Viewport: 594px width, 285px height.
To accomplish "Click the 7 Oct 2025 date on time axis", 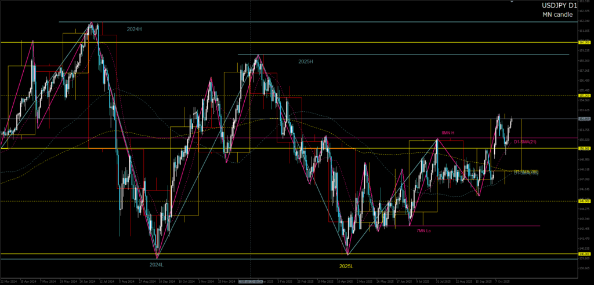I will [502, 282].
